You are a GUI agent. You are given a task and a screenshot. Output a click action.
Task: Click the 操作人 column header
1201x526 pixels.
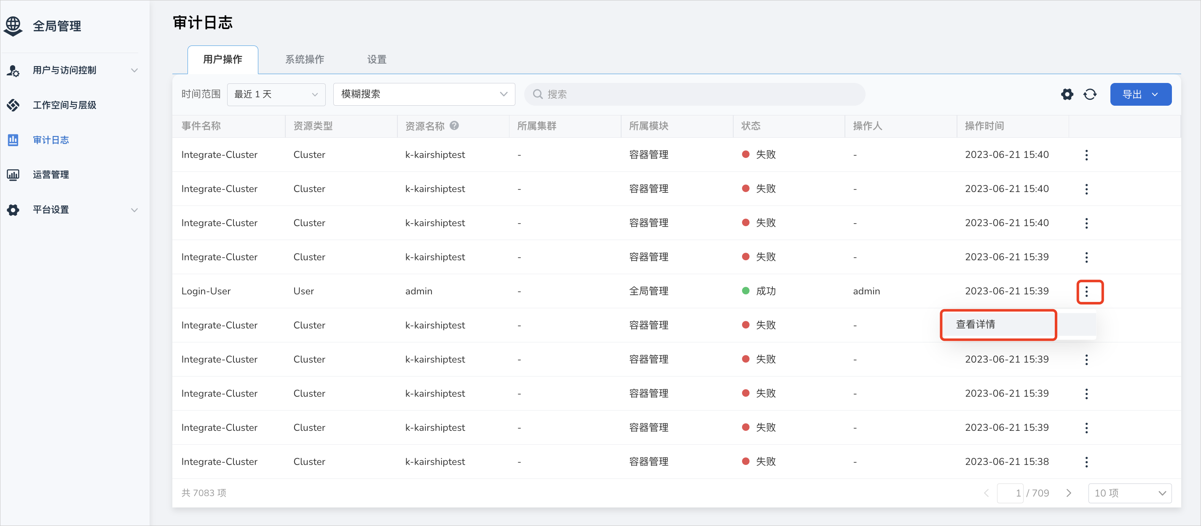pos(868,126)
